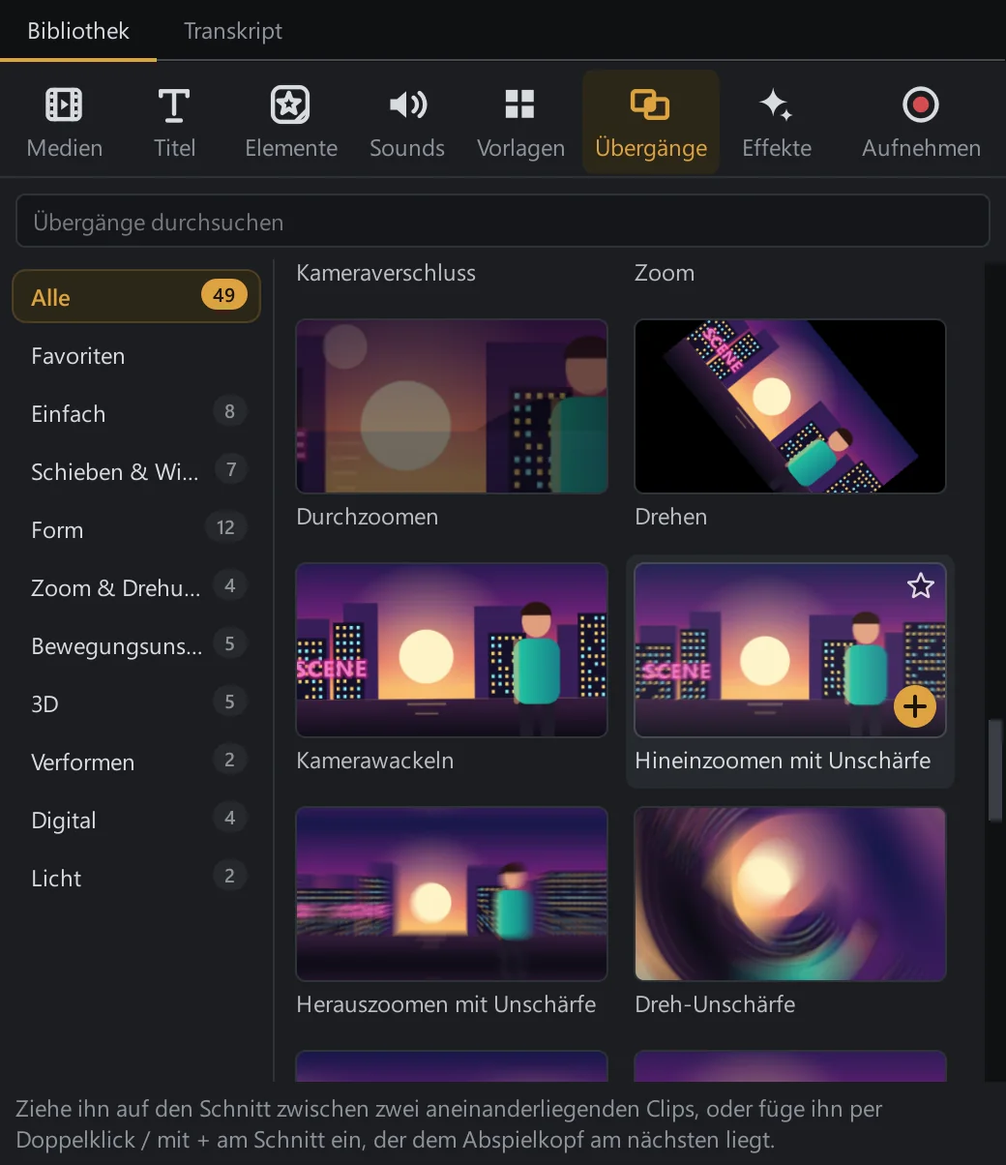Switch to the Bibliothek tab
Viewport: 1006px width, 1165px height.
click(x=78, y=31)
